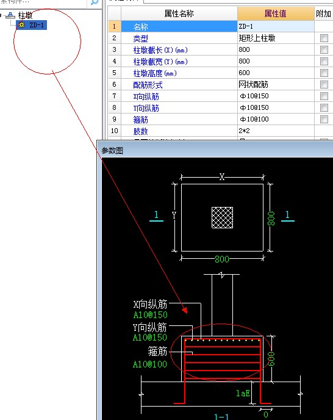The image size is (333, 420).
Task: Toggle the 附加 checkbox for 柱墩高度
Action: [324, 73]
